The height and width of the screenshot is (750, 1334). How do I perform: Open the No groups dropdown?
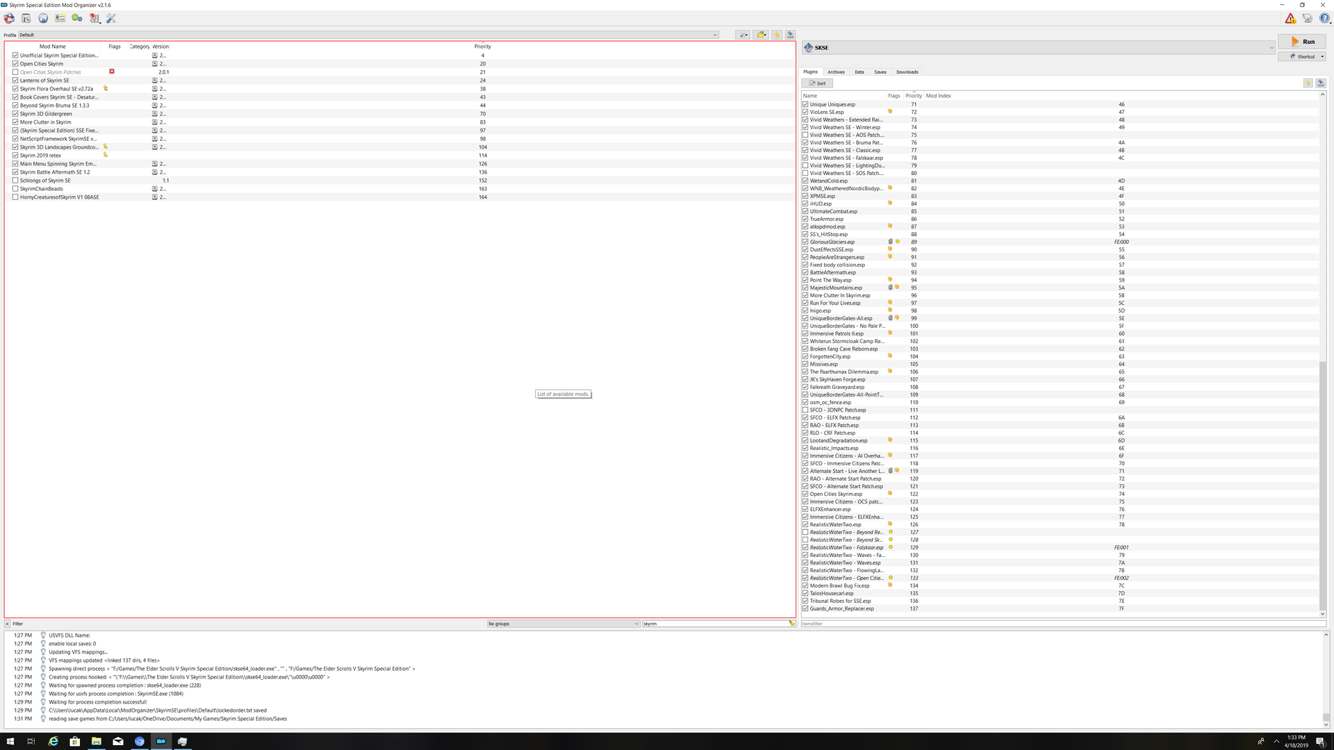click(563, 624)
